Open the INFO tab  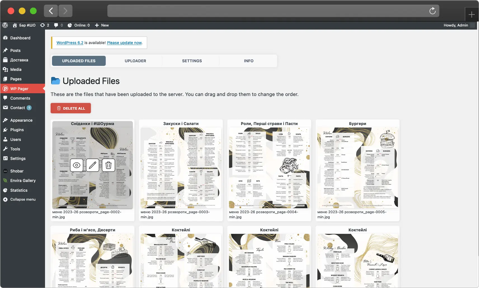click(249, 61)
